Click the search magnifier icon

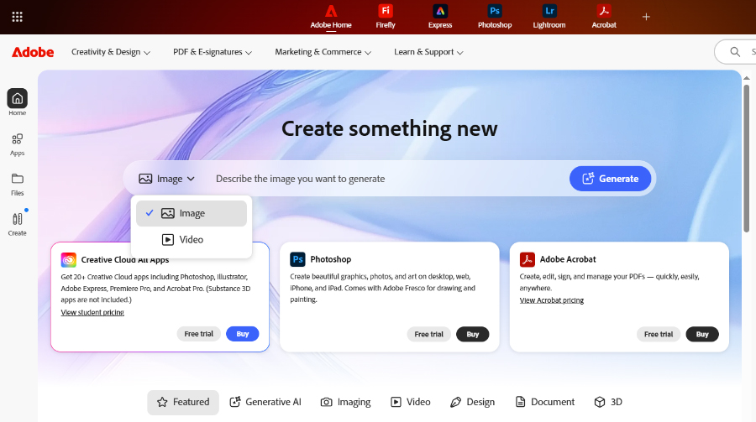pyautogui.click(x=735, y=52)
